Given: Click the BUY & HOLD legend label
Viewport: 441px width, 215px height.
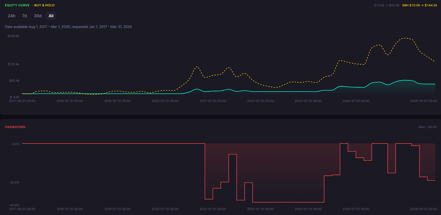Looking at the screenshot, I should pyautogui.click(x=44, y=5).
